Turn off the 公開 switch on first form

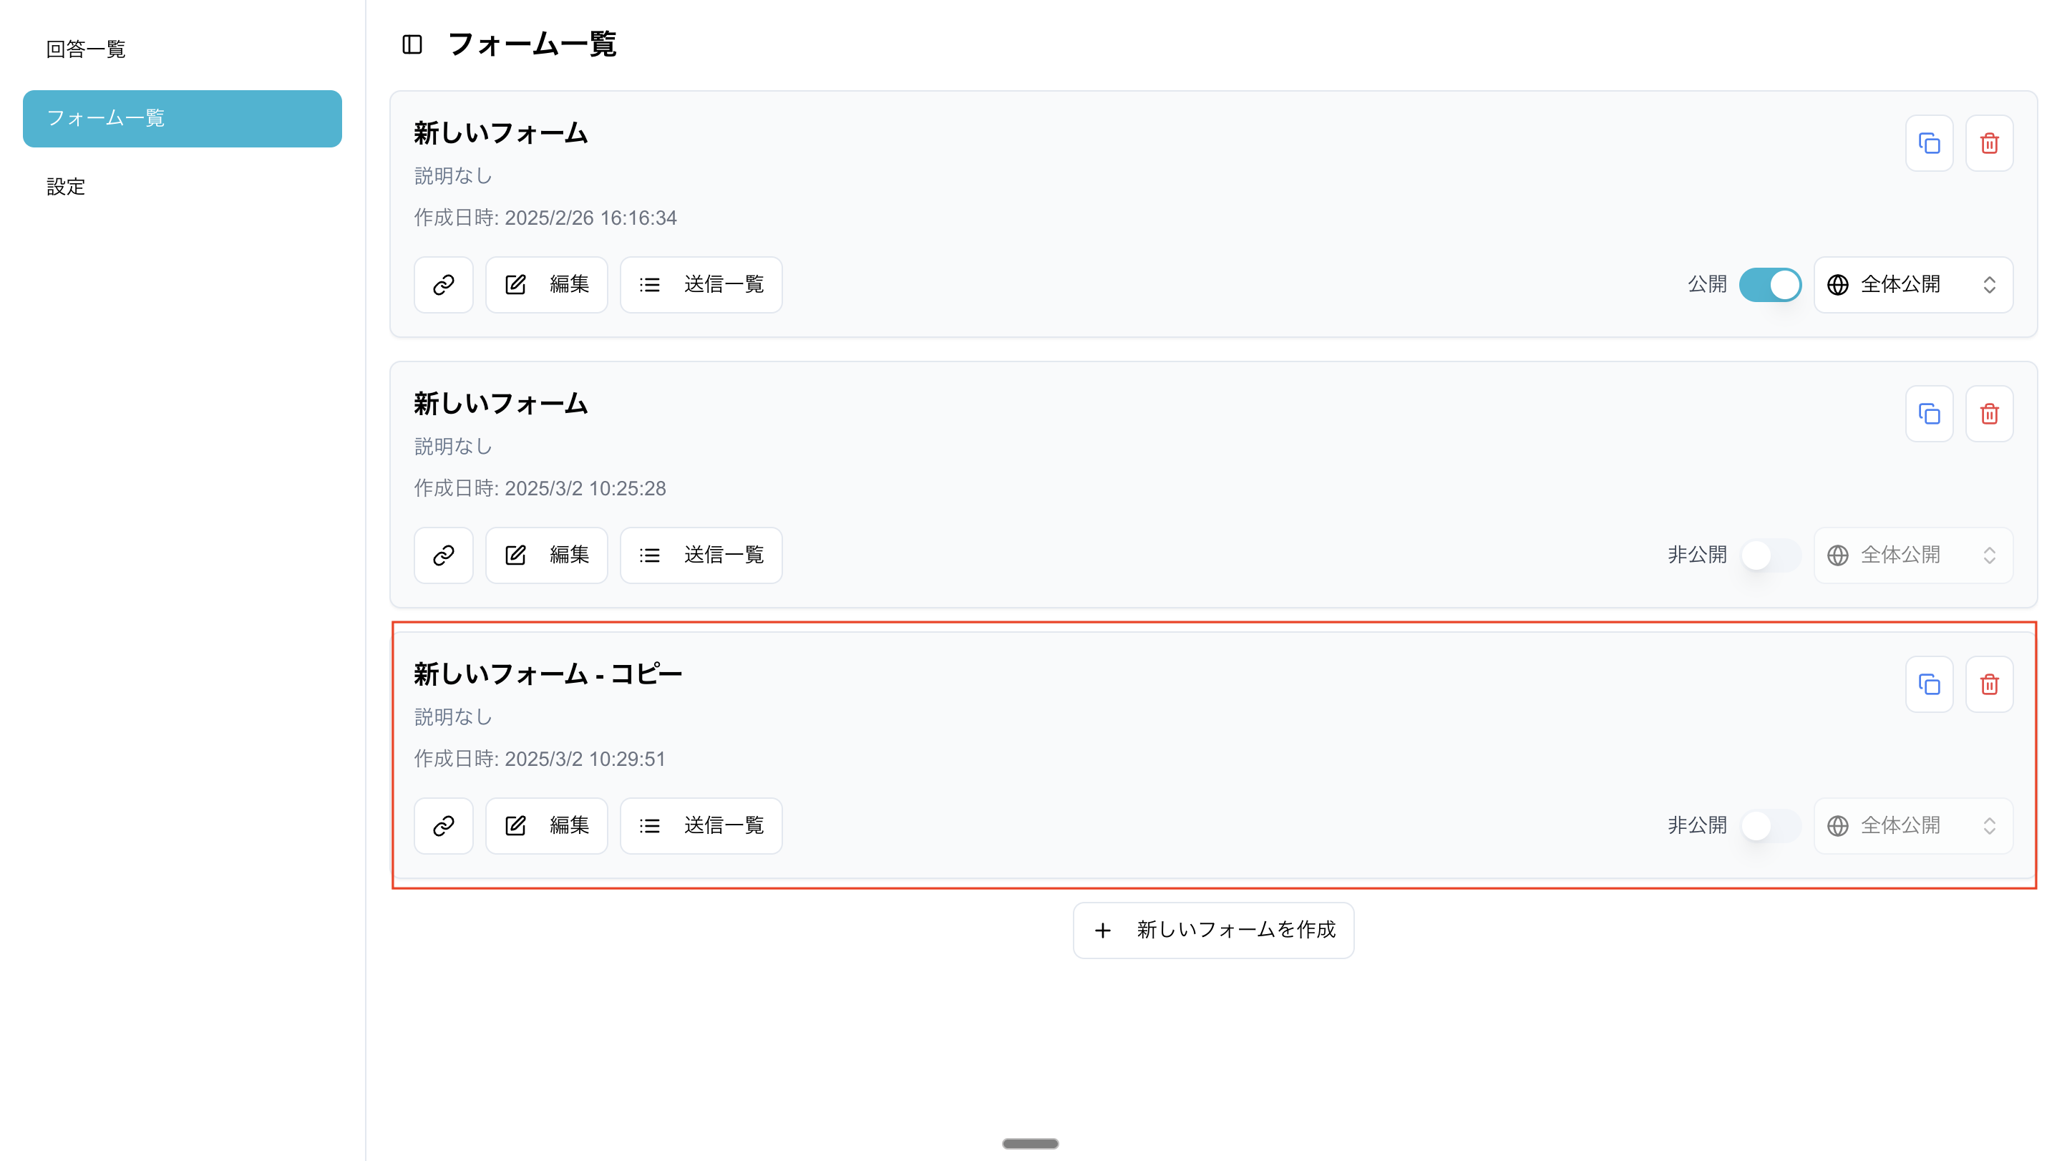tap(1769, 285)
